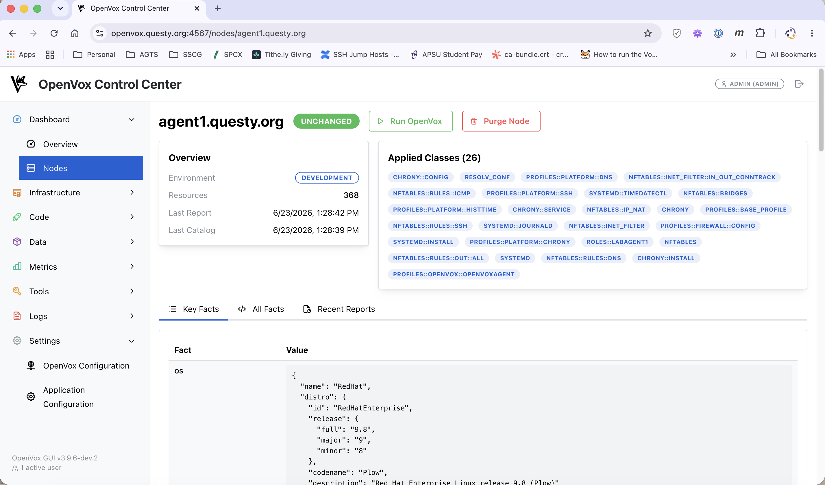This screenshot has width=825, height=485.
Task: Click the Code rocket icon
Action: click(17, 217)
